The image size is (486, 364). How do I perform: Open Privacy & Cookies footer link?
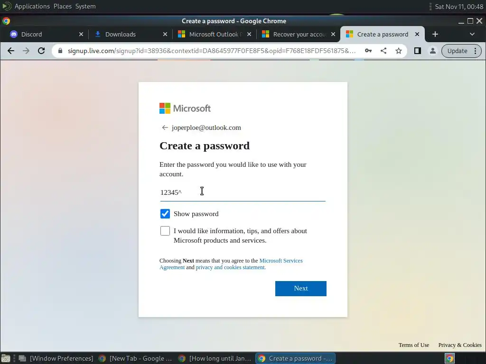tap(459, 345)
